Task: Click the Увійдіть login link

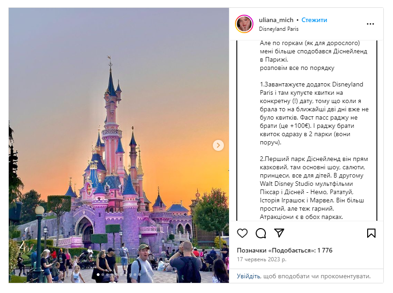Action: pos(249,276)
